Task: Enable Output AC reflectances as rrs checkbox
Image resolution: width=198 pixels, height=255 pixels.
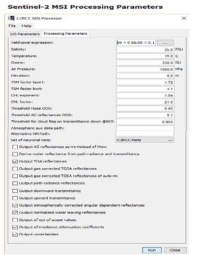Action: point(15,147)
